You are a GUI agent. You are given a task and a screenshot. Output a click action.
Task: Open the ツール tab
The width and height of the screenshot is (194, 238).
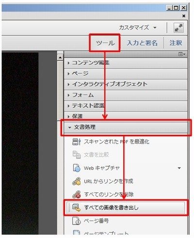105,43
